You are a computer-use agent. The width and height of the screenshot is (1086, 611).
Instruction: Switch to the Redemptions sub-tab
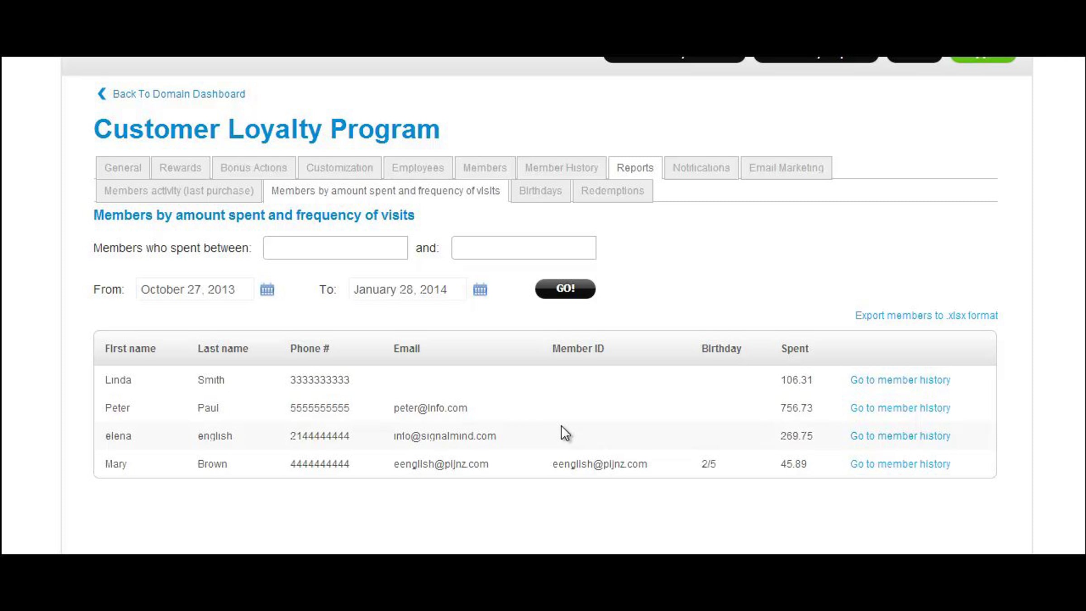[612, 191]
